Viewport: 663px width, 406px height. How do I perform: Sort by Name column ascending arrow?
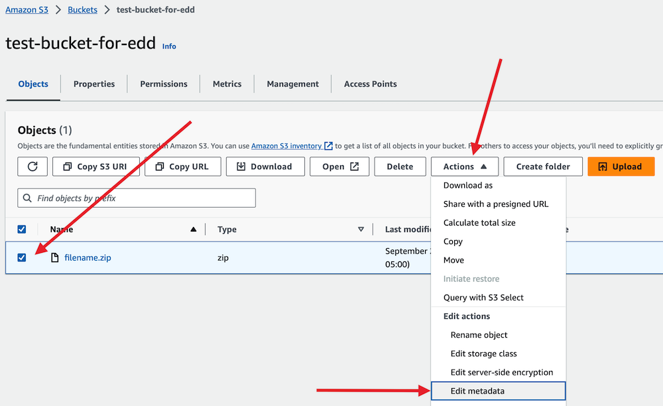193,230
